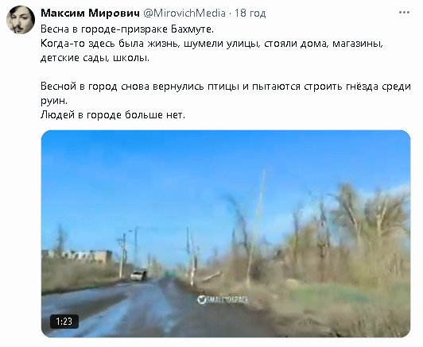Image resolution: width=423 pixels, height=347 pixels.
Task: Click the text 'детские сады, школы.'
Action: [95, 58]
